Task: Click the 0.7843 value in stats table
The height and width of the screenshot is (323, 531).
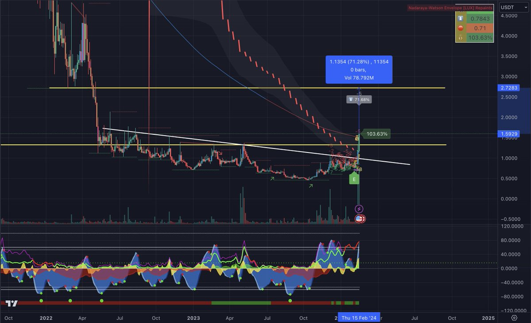Action: tap(481, 19)
